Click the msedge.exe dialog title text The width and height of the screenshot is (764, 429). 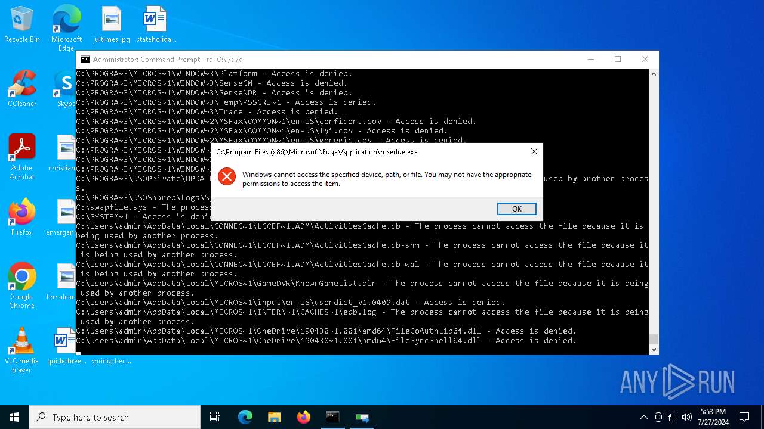point(317,152)
